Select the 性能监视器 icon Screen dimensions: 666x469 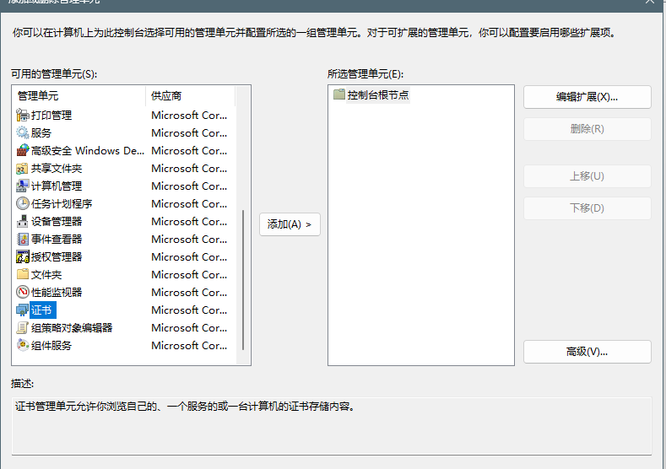coord(23,293)
